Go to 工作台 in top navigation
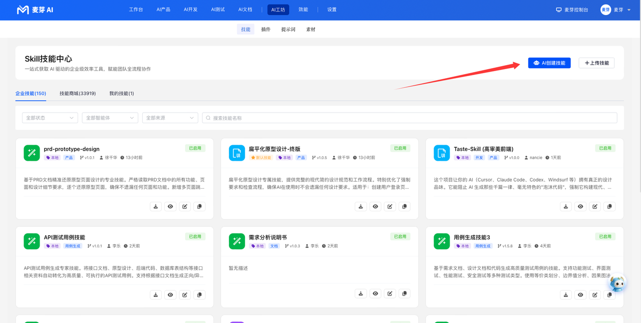 [x=136, y=10]
